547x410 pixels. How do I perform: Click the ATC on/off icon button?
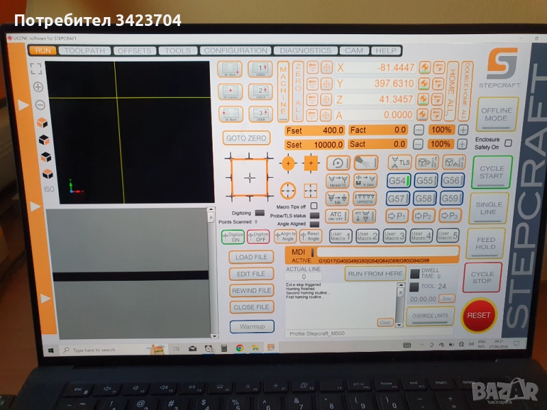point(336,215)
